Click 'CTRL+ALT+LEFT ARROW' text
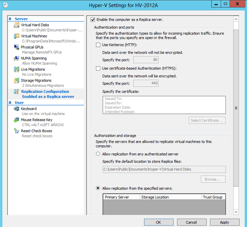Image resolution: width=247 pixels, height=227 pixels. pyautogui.click(x=43, y=125)
